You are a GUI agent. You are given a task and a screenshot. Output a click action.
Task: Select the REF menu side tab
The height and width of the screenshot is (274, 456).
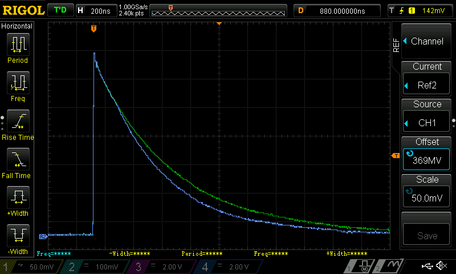coord(396,46)
